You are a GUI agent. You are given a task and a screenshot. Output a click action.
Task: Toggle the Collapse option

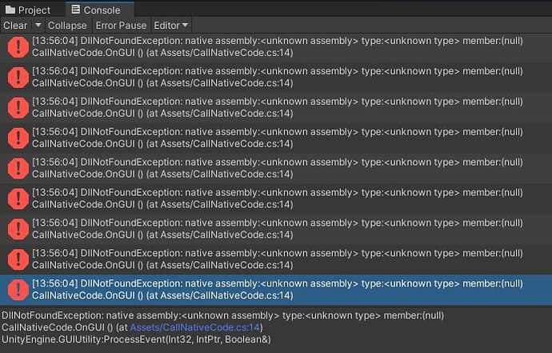pyautogui.click(x=67, y=26)
